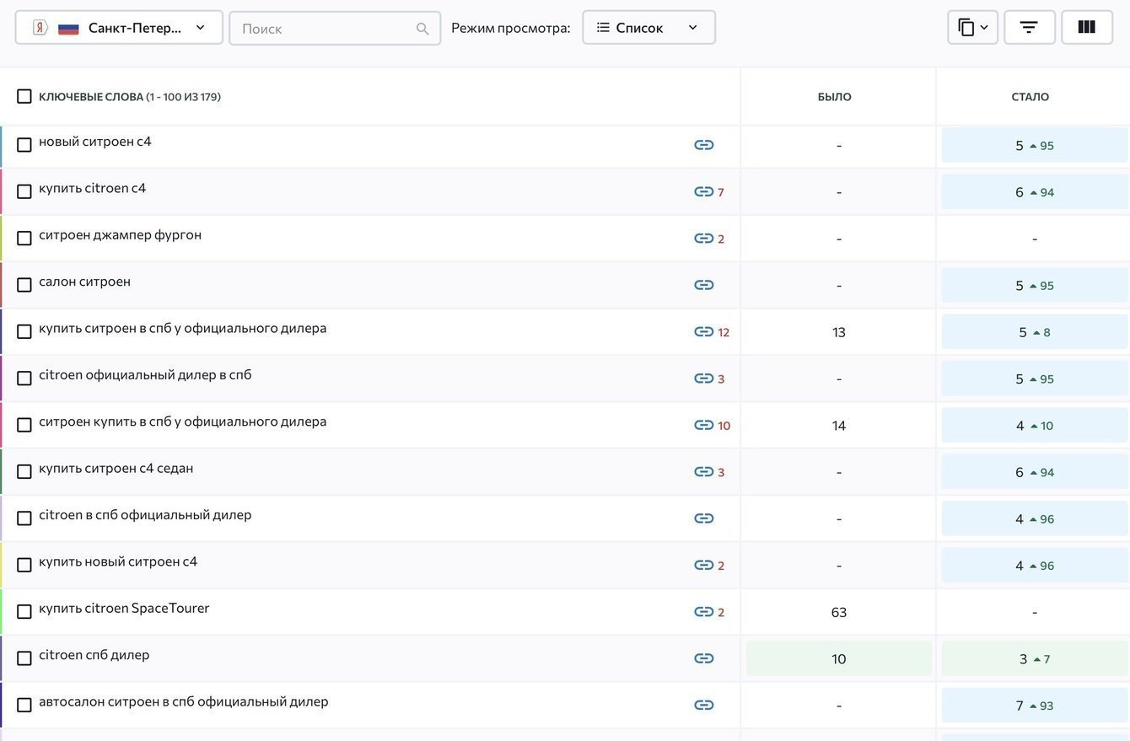Click link icon for 'купить citroen с4'
The width and height of the screenshot is (1130, 741).
pos(703,191)
